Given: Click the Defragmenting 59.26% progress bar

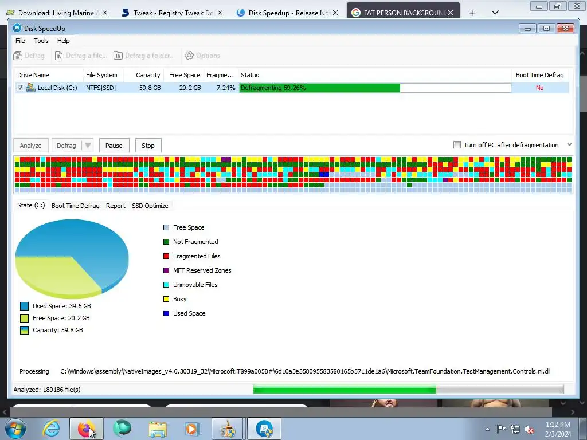Looking at the screenshot, I should [375, 88].
